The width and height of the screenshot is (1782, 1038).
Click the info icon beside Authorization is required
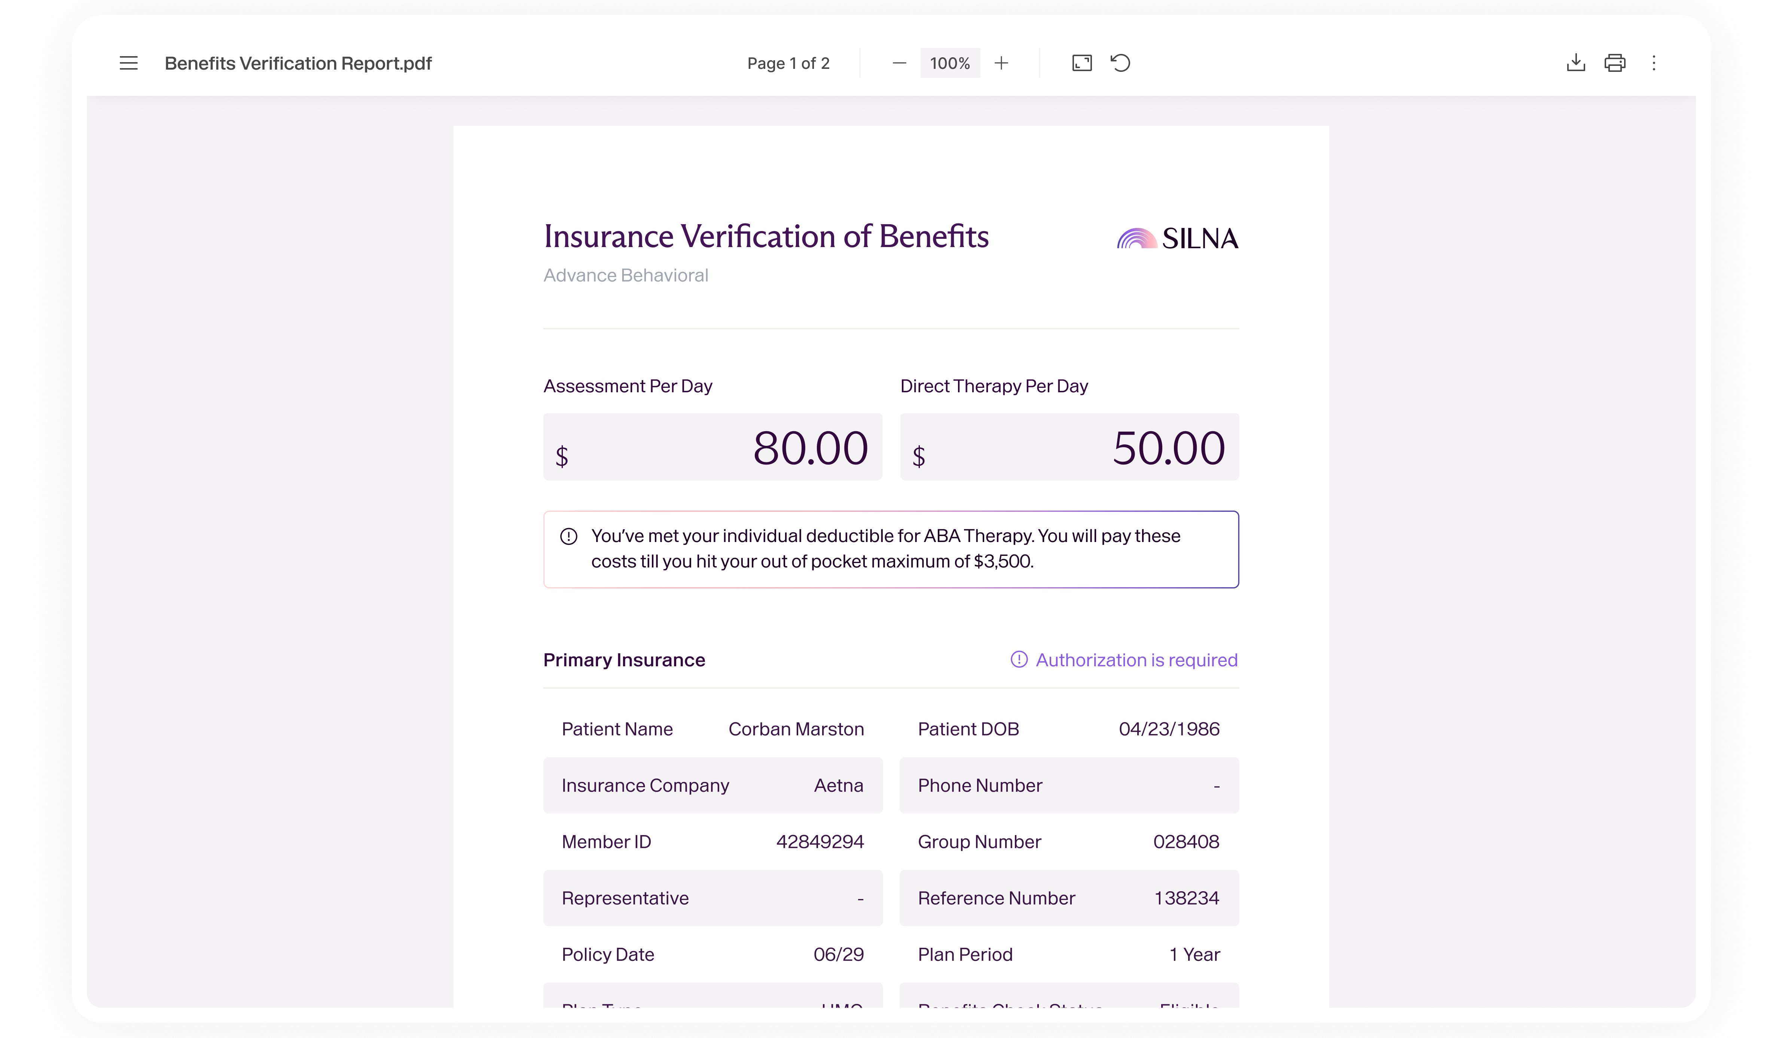point(1018,660)
